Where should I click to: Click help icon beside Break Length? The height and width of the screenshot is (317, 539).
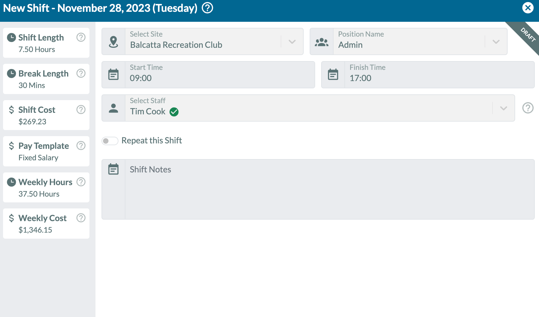click(x=81, y=73)
